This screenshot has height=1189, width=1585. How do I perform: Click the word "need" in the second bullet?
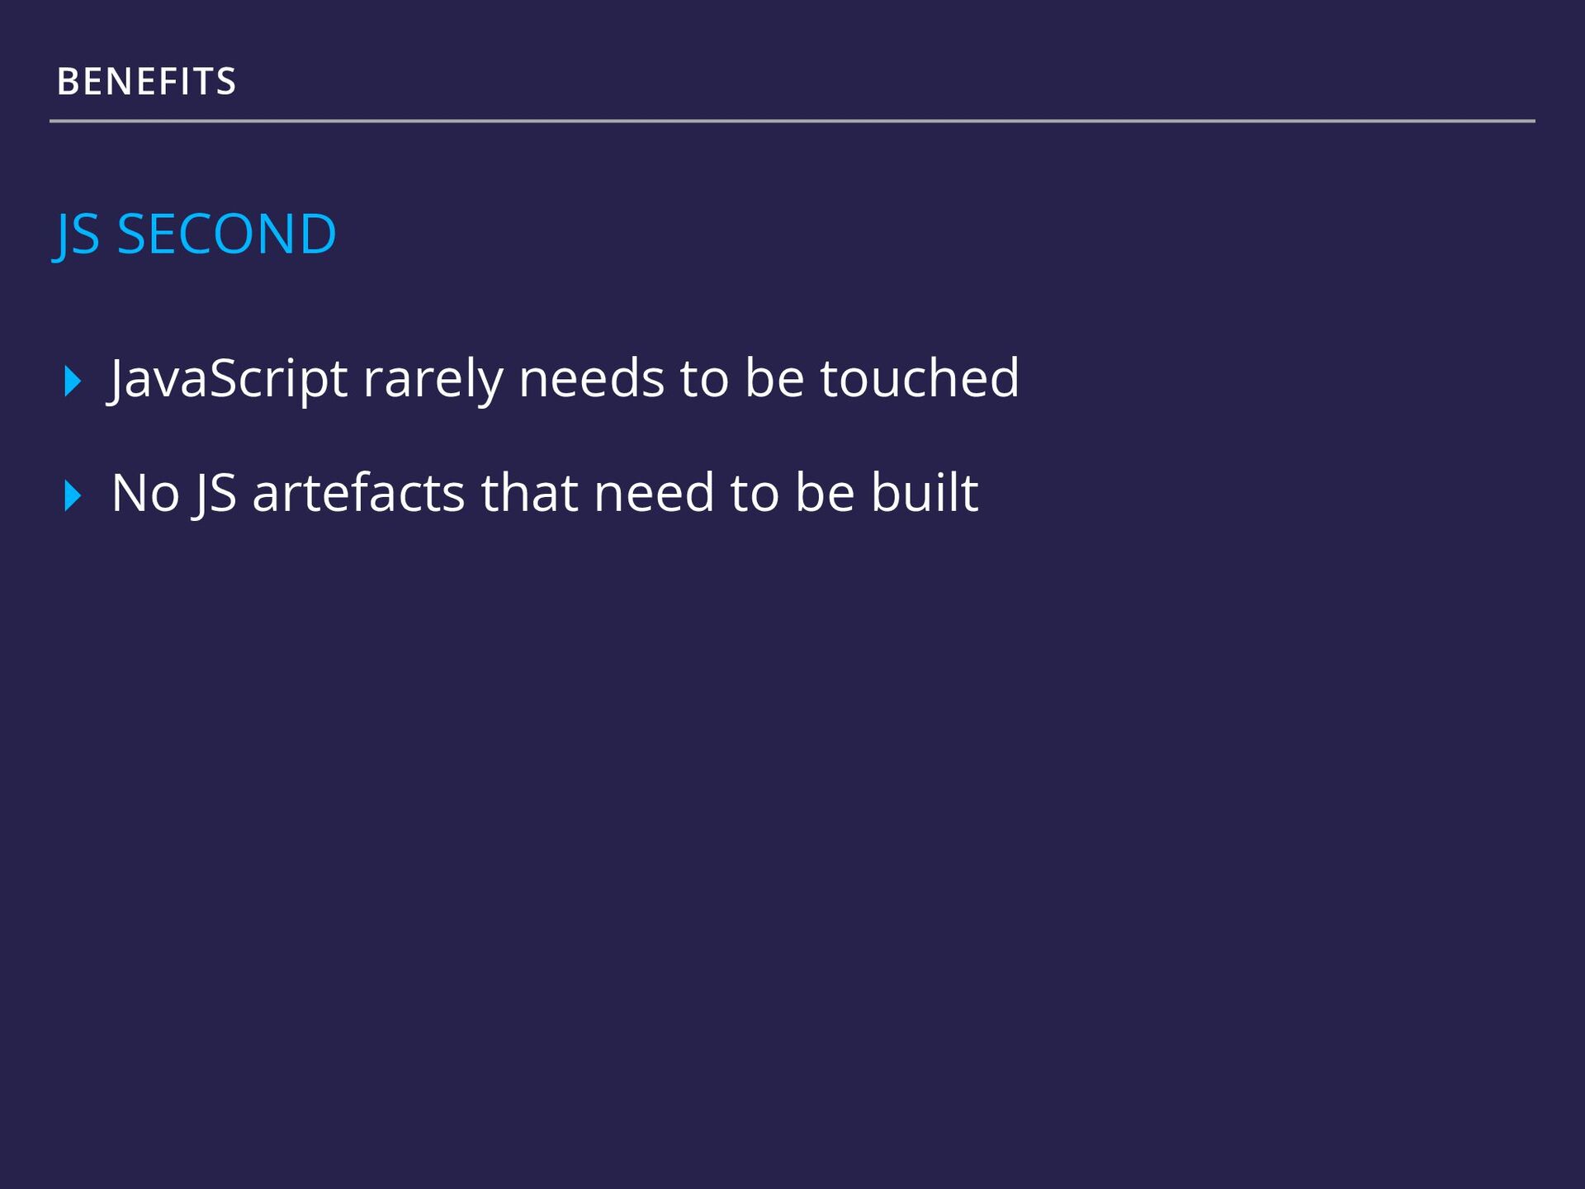[654, 493]
